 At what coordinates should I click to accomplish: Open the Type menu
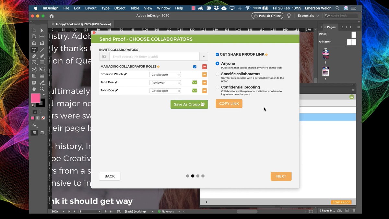pyautogui.click(x=105, y=8)
